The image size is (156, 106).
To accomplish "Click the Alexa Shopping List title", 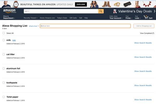I will (15, 26).
